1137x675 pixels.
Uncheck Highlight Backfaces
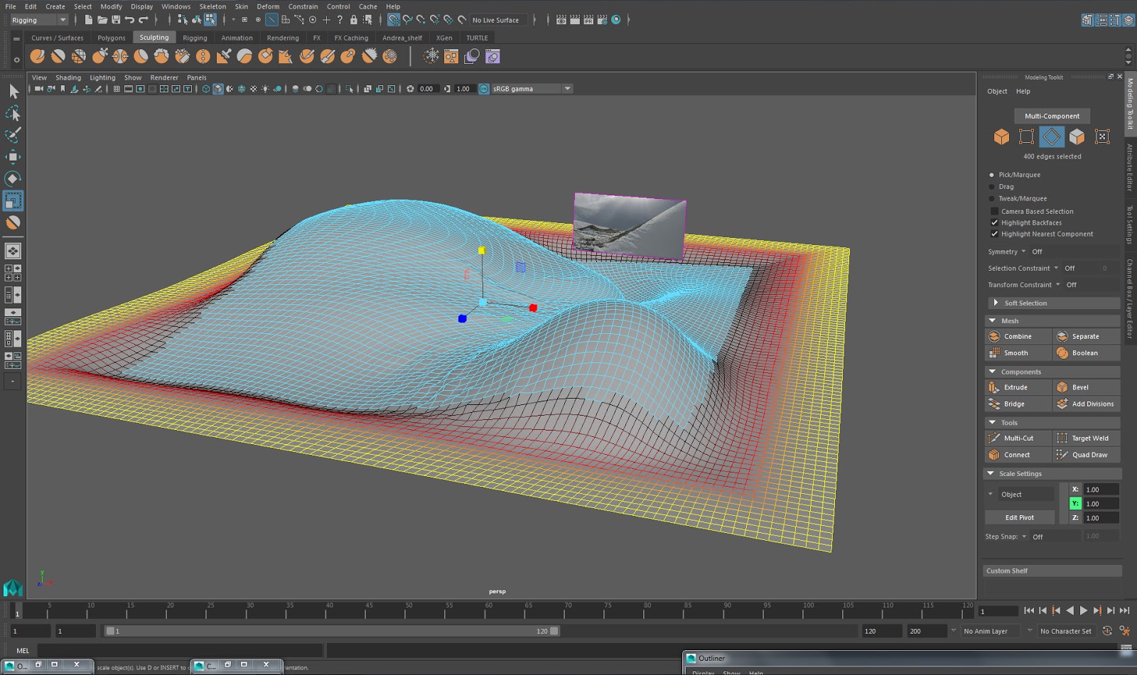[x=995, y=222]
